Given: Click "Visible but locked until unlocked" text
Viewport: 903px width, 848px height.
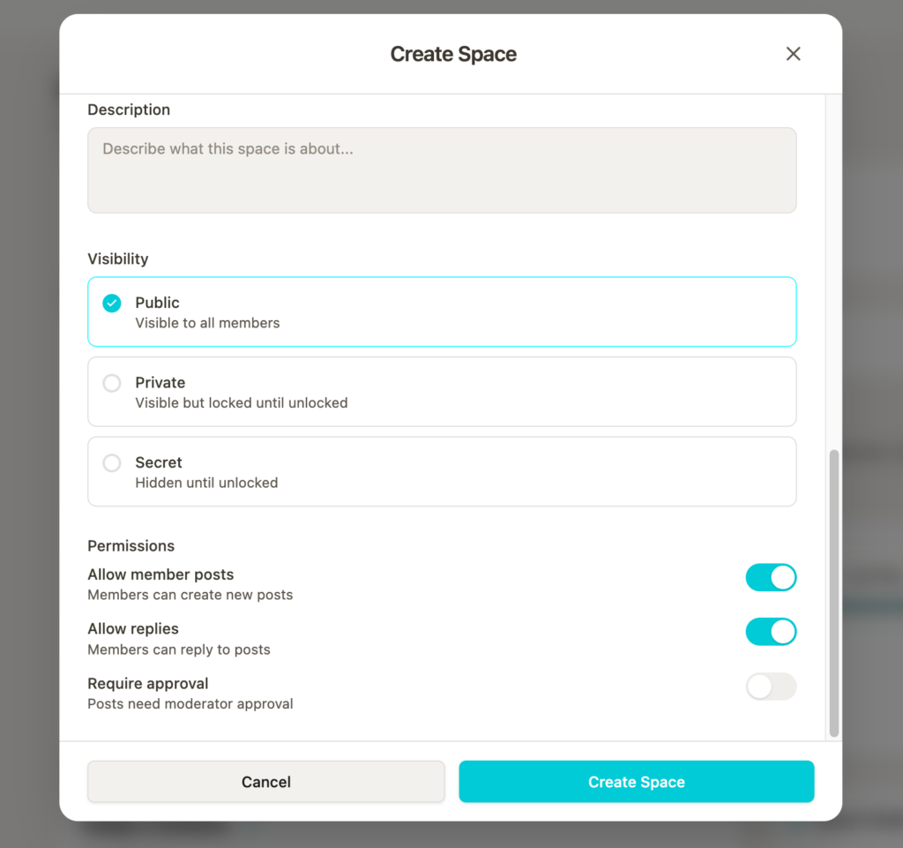Looking at the screenshot, I should click(x=242, y=403).
